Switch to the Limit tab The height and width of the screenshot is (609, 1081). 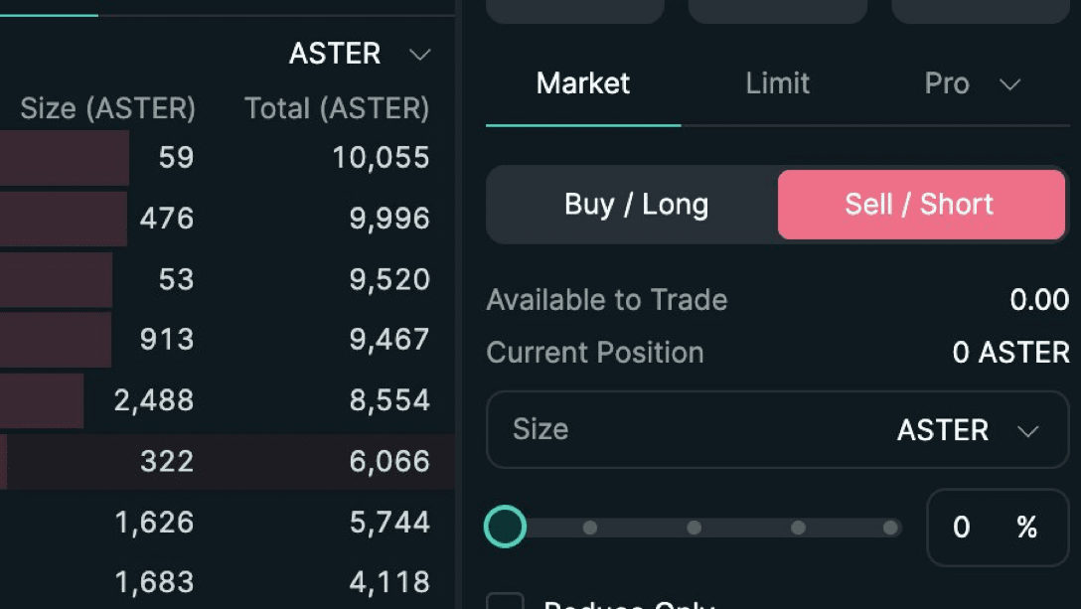click(x=778, y=84)
